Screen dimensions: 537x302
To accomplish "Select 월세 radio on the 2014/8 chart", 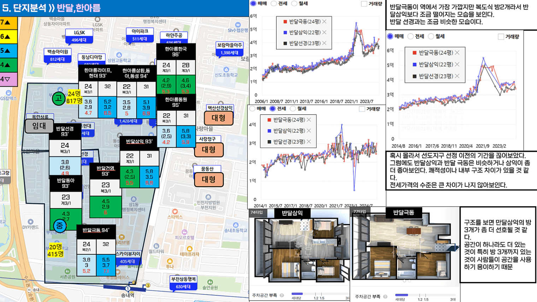I will tap(431, 36).
